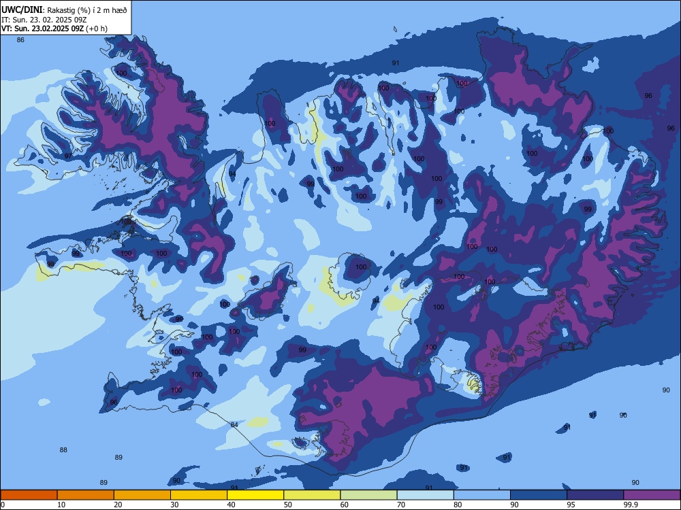Click the 'IT: Sun. 23. 02. 2025 09Z' line

click(x=44, y=20)
